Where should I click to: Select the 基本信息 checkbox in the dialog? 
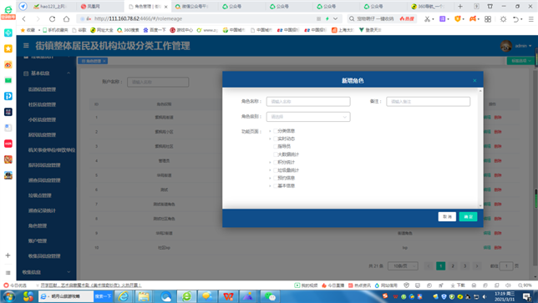[275, 186]
